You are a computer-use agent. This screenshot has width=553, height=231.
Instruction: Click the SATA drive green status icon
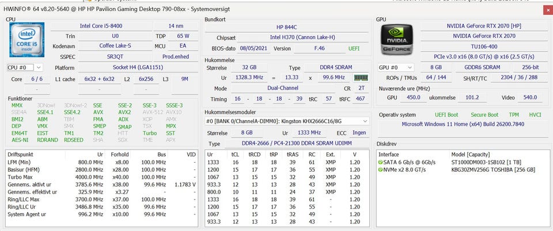pos(381,163)
